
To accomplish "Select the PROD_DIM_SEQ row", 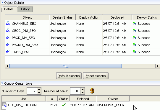I will (83, 38).
